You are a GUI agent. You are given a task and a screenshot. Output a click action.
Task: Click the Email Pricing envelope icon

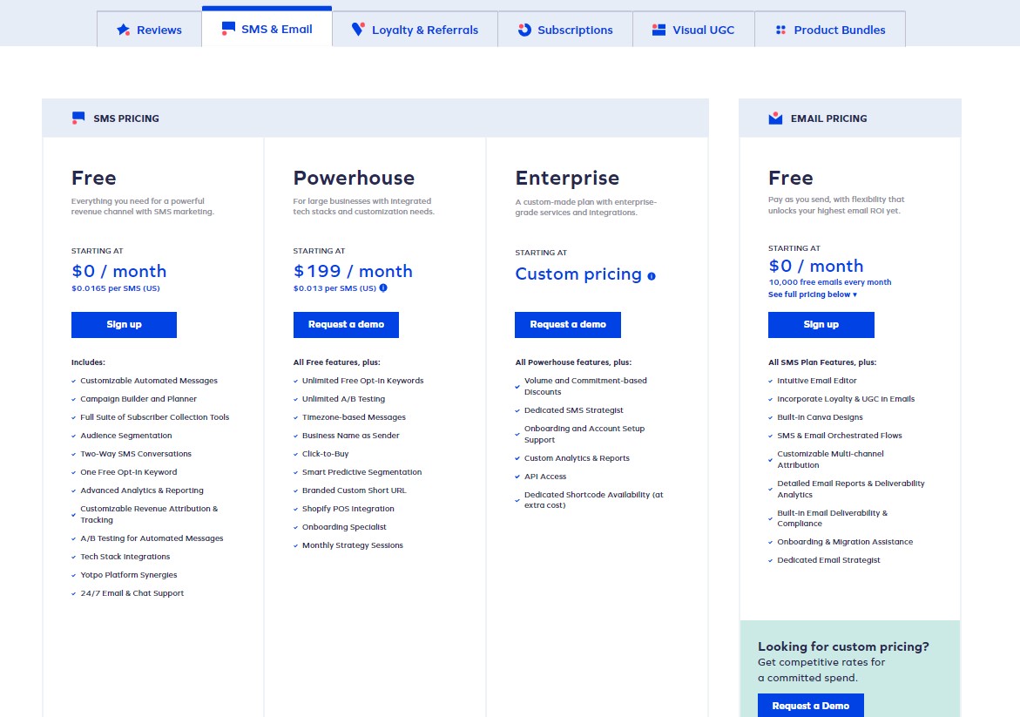775,118
